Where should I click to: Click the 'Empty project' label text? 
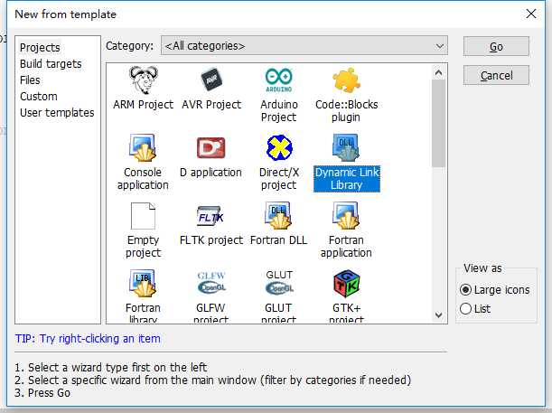pyautogui.click(x=143, y=247)
